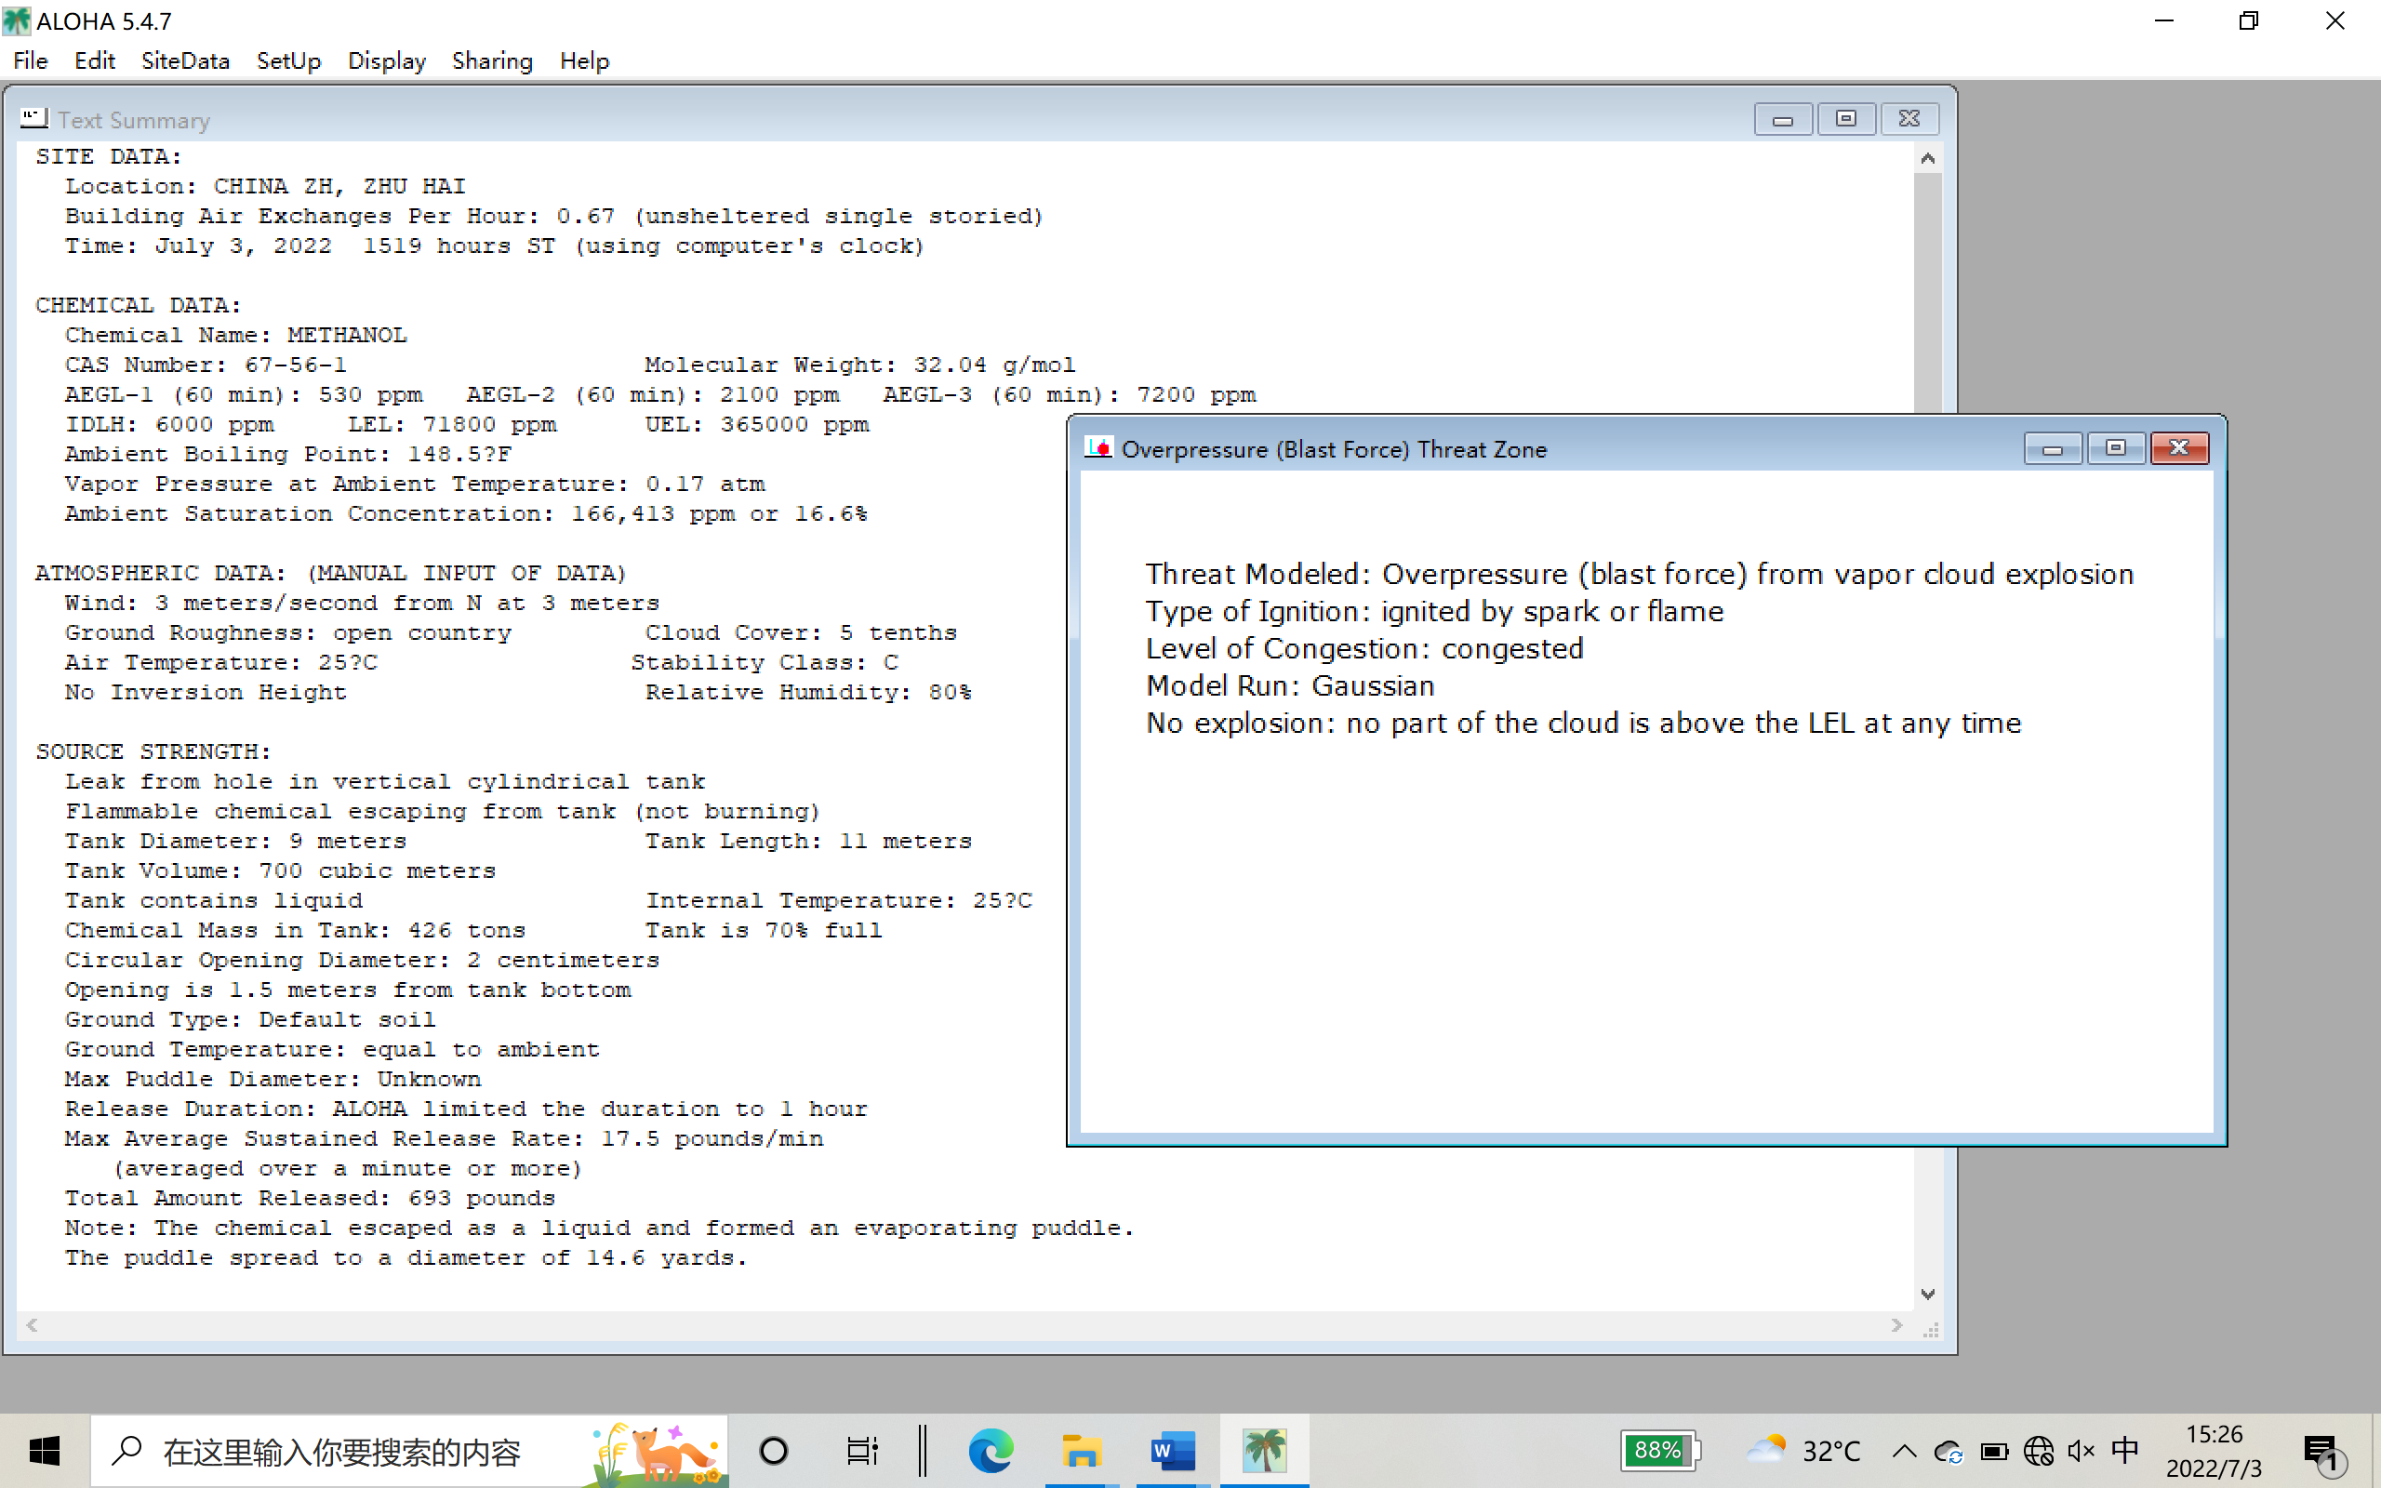The width and height of the screenshot is (2381, 1488).
Task: Click ALOHA palm tree taskbar icon
Action: click(x=1263, y=1451)
